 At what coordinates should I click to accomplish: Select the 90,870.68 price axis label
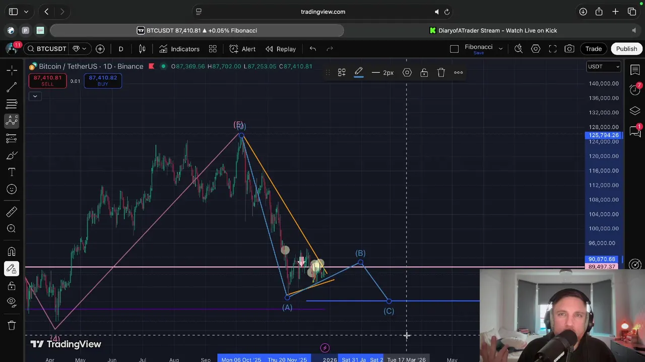pyautogui.click(x=602, y=259)
